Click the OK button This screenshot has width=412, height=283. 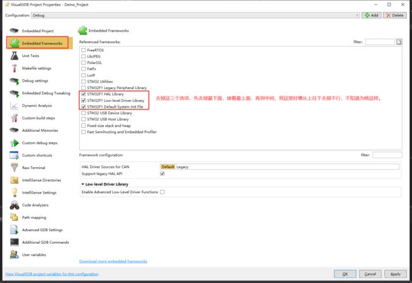click(x=345, y=274)
